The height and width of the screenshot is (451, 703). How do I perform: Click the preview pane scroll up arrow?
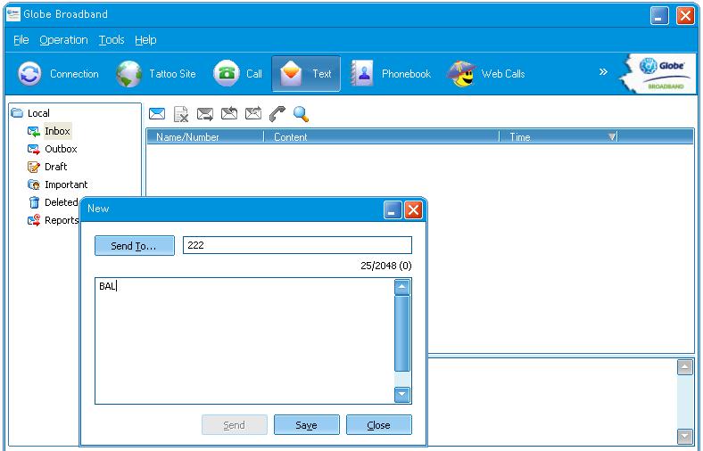[x=685, y=367]
